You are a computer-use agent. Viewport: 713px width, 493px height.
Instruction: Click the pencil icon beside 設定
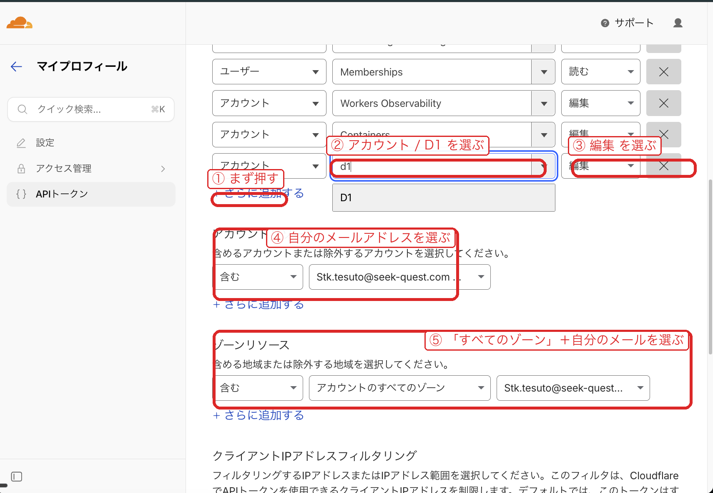(x=21, y=143)
